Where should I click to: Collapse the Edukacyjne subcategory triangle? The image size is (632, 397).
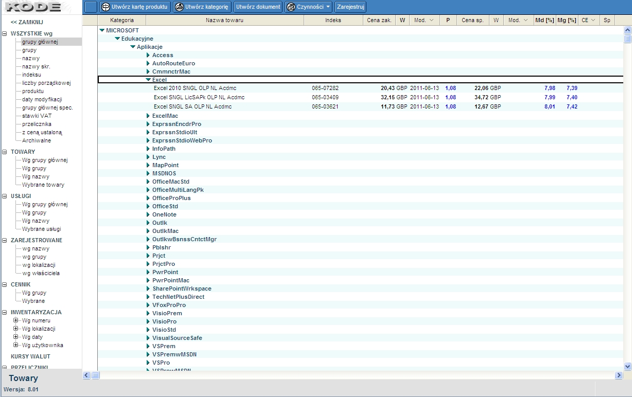click(117, 39)
